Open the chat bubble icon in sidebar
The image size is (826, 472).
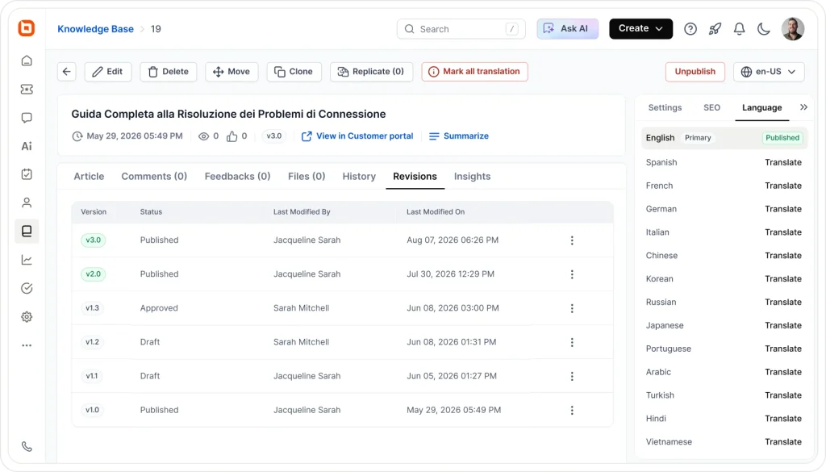coord(27,118)
